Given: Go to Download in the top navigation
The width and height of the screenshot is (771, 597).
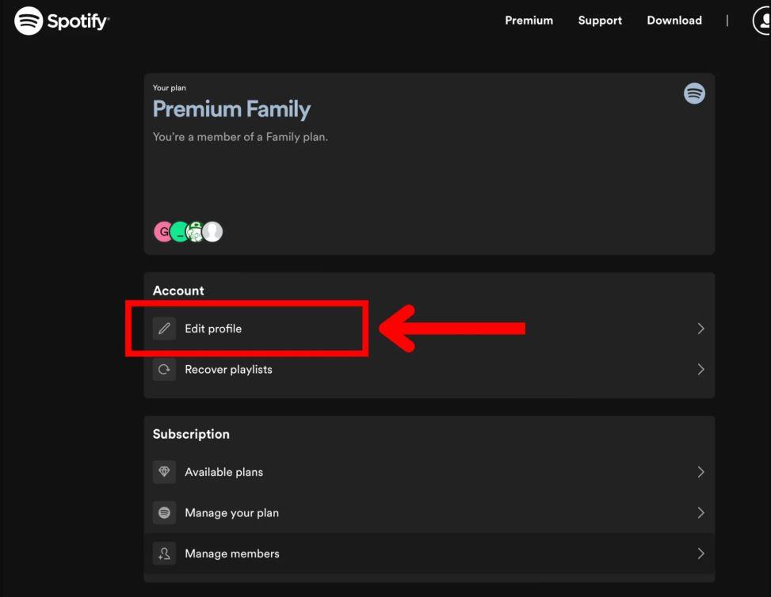Looking at the screenshot, I should (674, 21).
